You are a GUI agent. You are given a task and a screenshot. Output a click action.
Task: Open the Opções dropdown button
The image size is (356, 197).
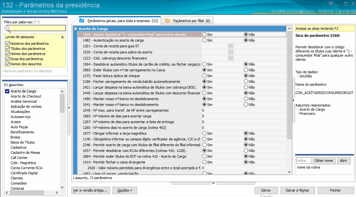point(125,190)
